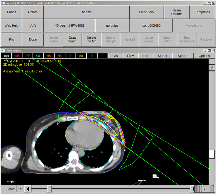Click the Draw beam button
Viewport: 216px width, 194px height.
(x=72, y=40)
